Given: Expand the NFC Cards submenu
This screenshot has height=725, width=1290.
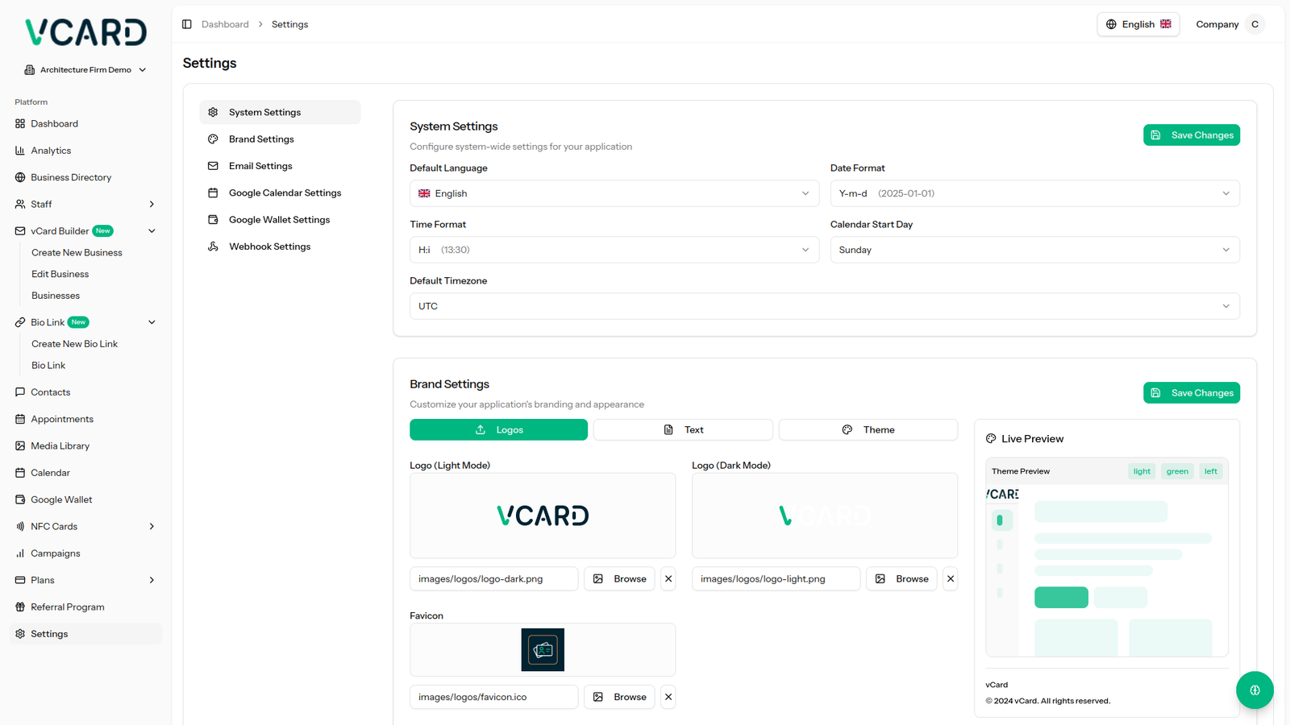Looking at the screenshot, I should point(152,526).
